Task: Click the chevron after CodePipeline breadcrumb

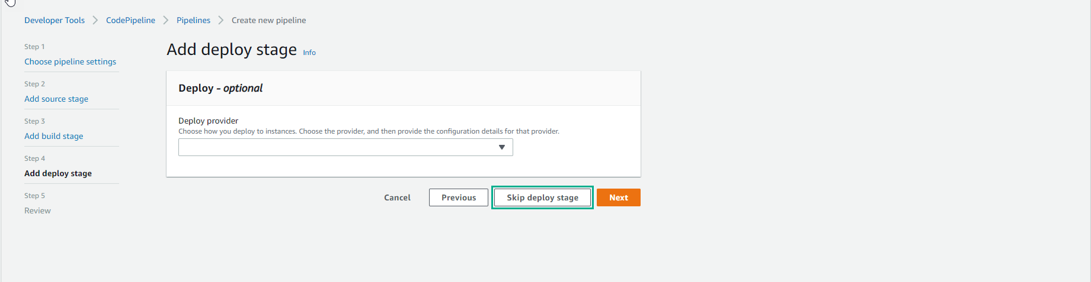Action: [166, 20]
